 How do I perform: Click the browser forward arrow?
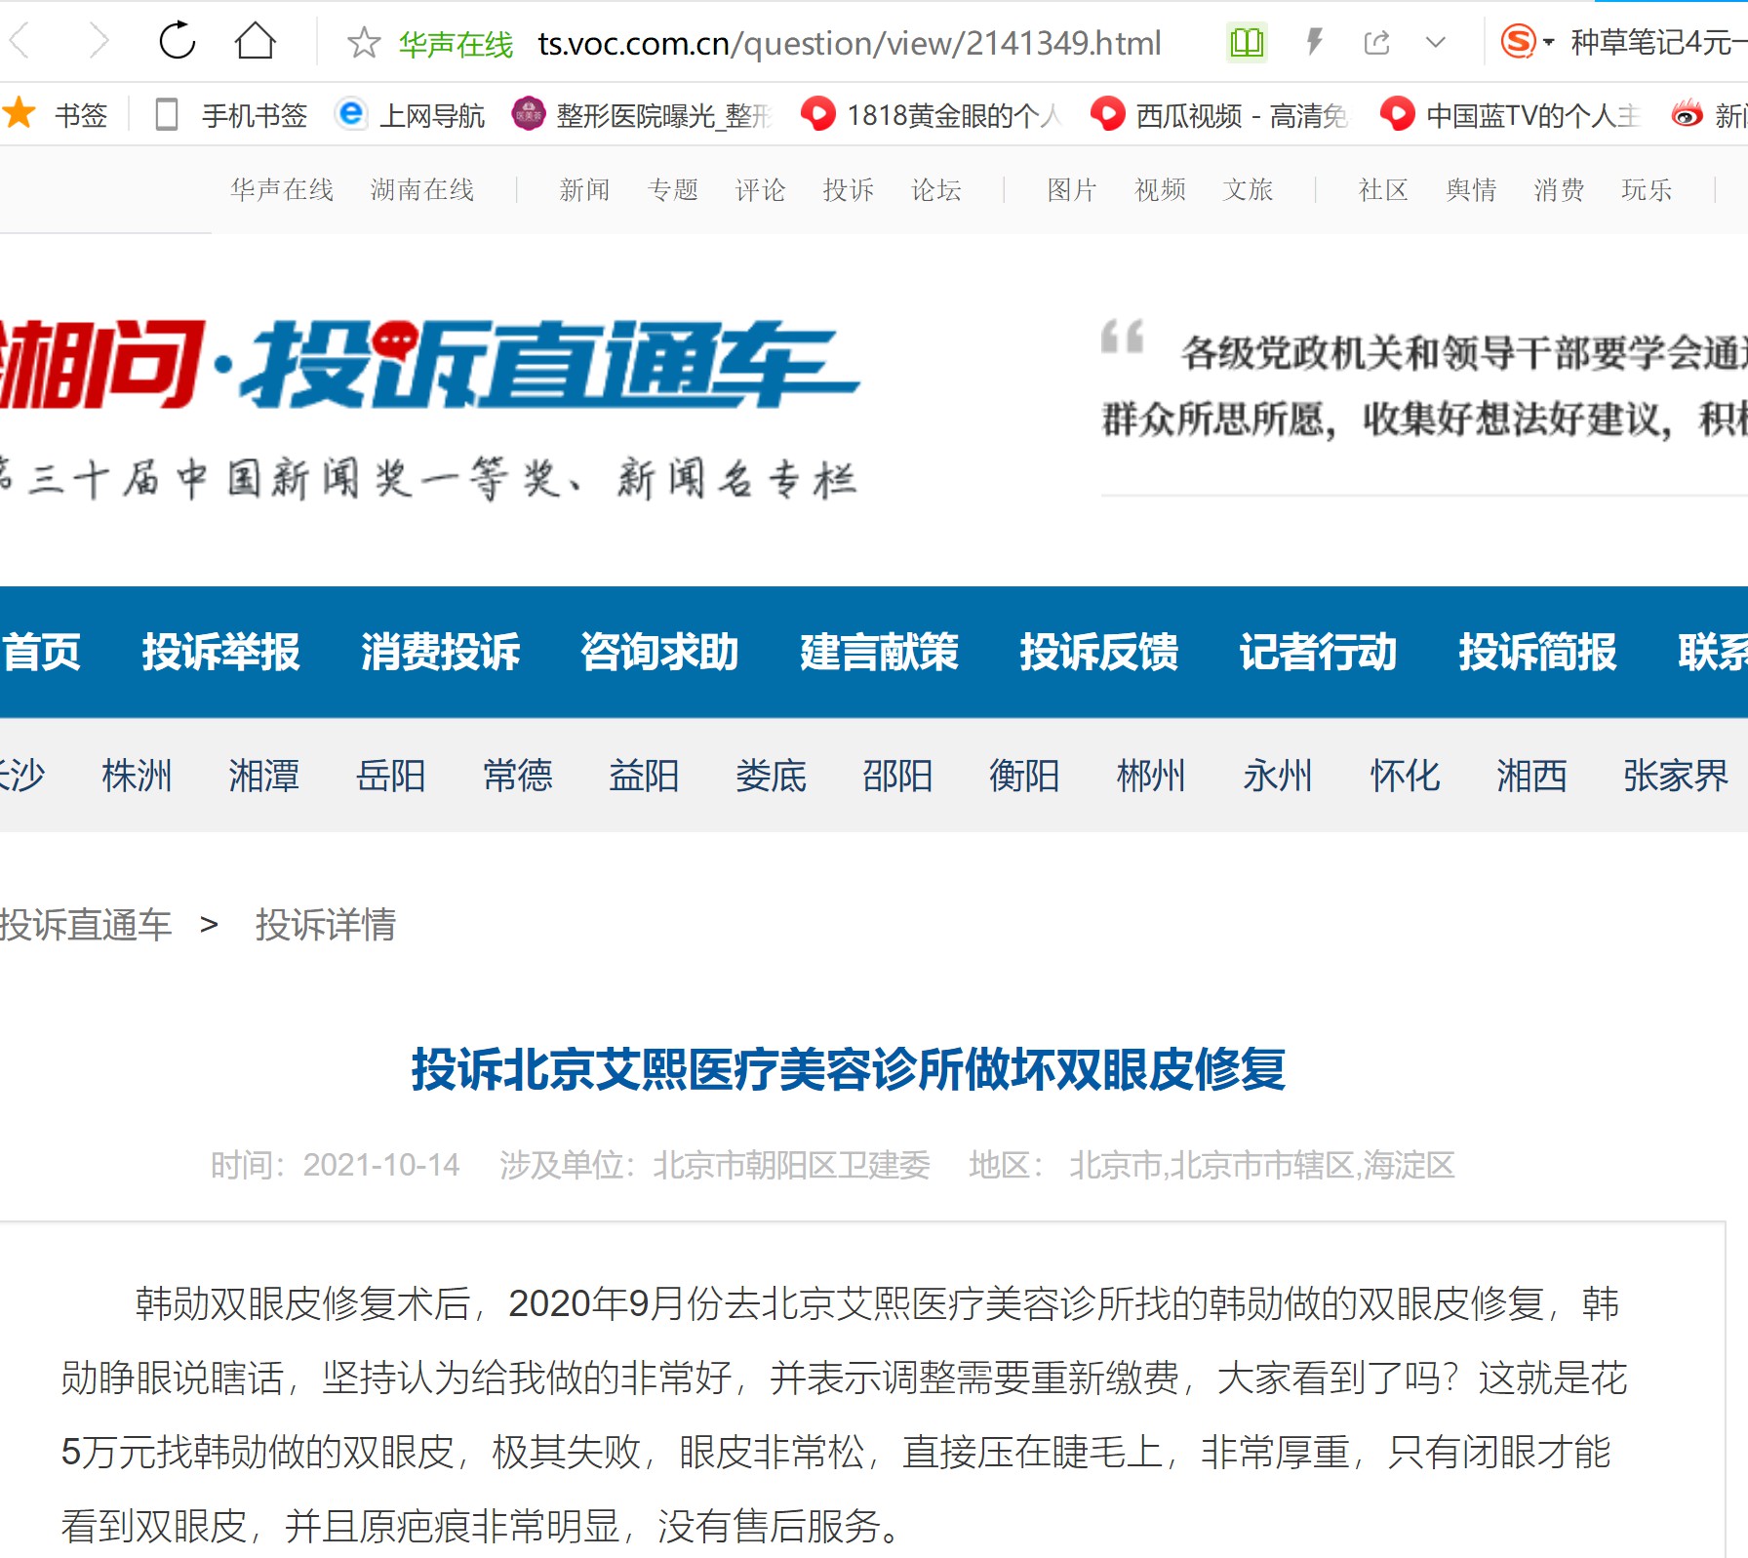pos(99,42)
